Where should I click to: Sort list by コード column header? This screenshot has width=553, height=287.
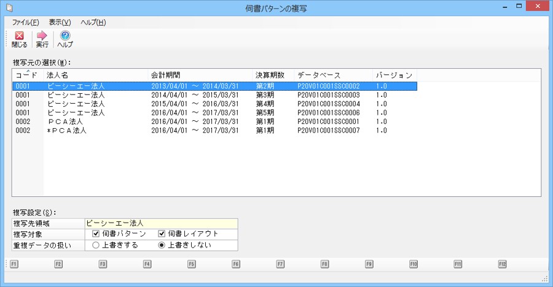[27, 75]
